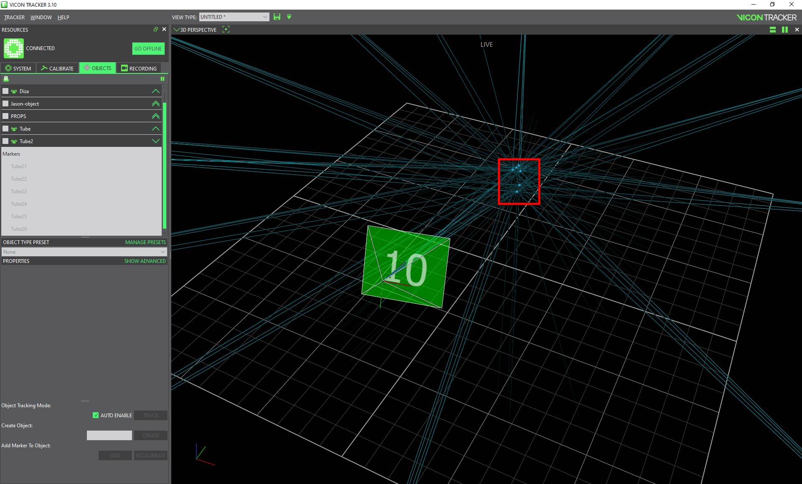The image size is (802, 484).
Task: Click the zoom-to-fit icon beside 3D Perspective
Action: click(226, 30)
